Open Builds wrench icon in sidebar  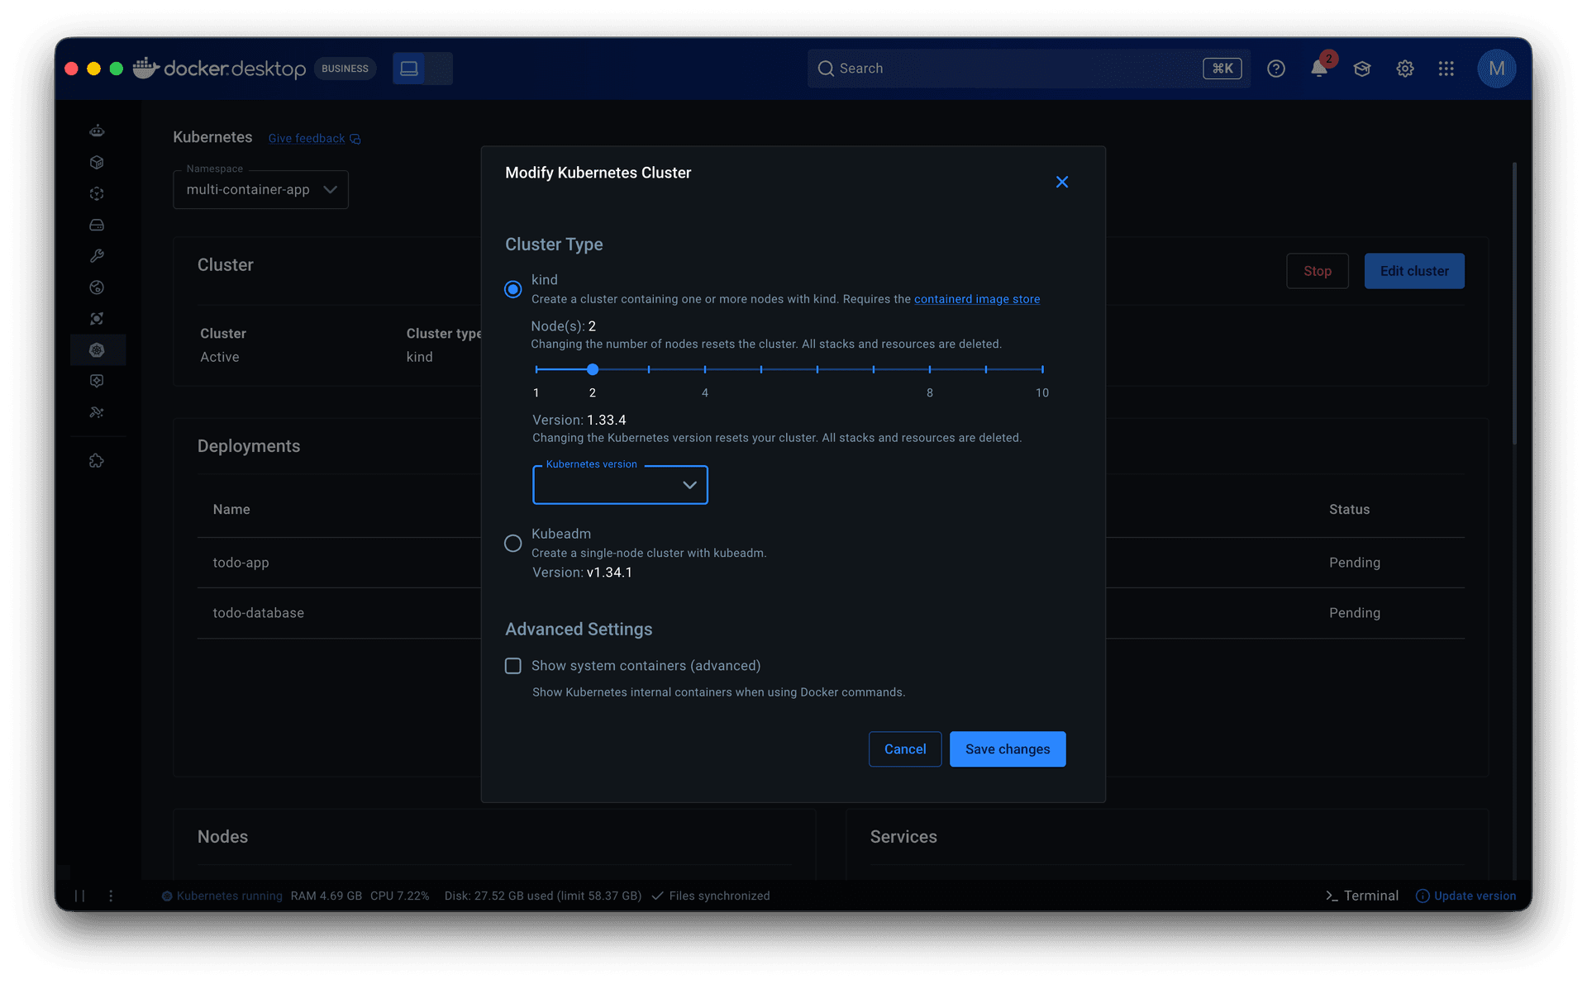coord(97,256)
